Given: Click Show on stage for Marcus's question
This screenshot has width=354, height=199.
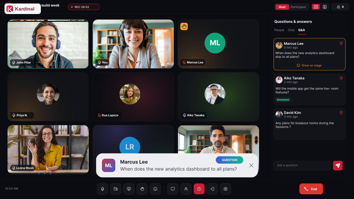Looking at the screenshot, I should point(309,65).
